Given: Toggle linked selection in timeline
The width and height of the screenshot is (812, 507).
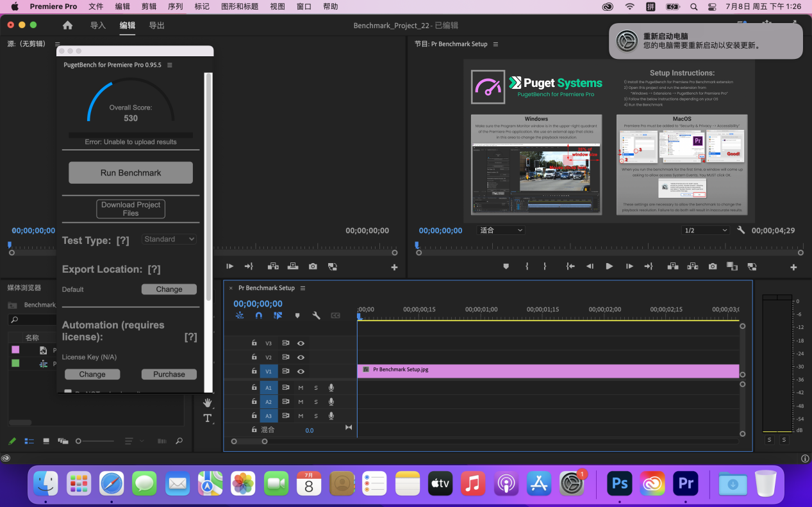Looking at the screenshot, I should click(278, 316).
